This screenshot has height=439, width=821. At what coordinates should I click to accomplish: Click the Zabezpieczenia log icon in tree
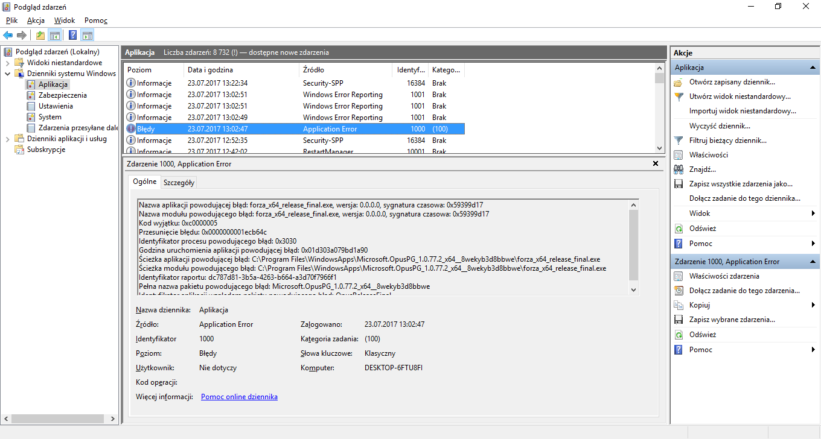pos(31,95)
